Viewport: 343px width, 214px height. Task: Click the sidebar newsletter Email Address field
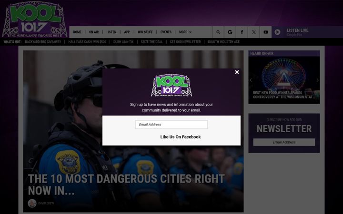coord(284,142)
